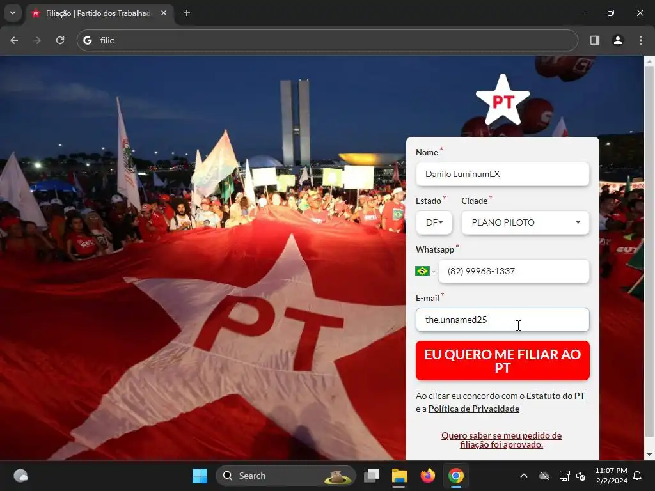This screenshot has height=491, width=655.
Task: Click the muted volume tray icon
Action: point(581,476)
